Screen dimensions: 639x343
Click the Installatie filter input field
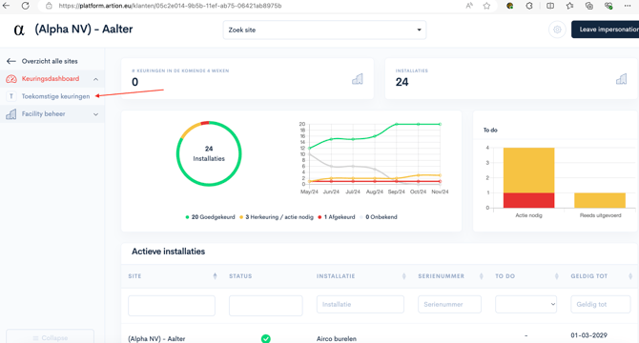361,304
